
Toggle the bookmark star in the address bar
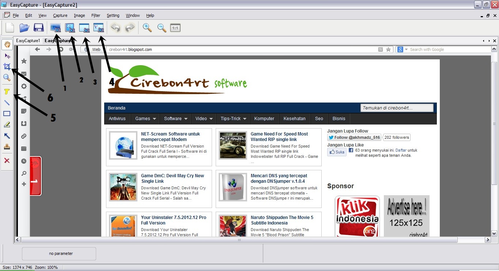[x=388, y=49]
